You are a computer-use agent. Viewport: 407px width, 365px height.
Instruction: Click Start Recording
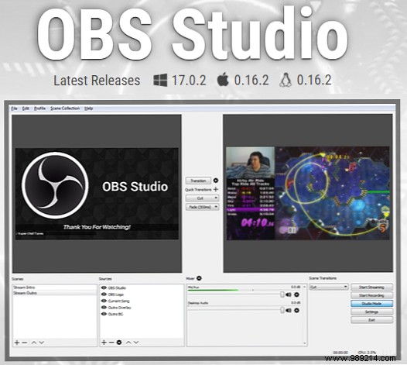pos(371,295)
